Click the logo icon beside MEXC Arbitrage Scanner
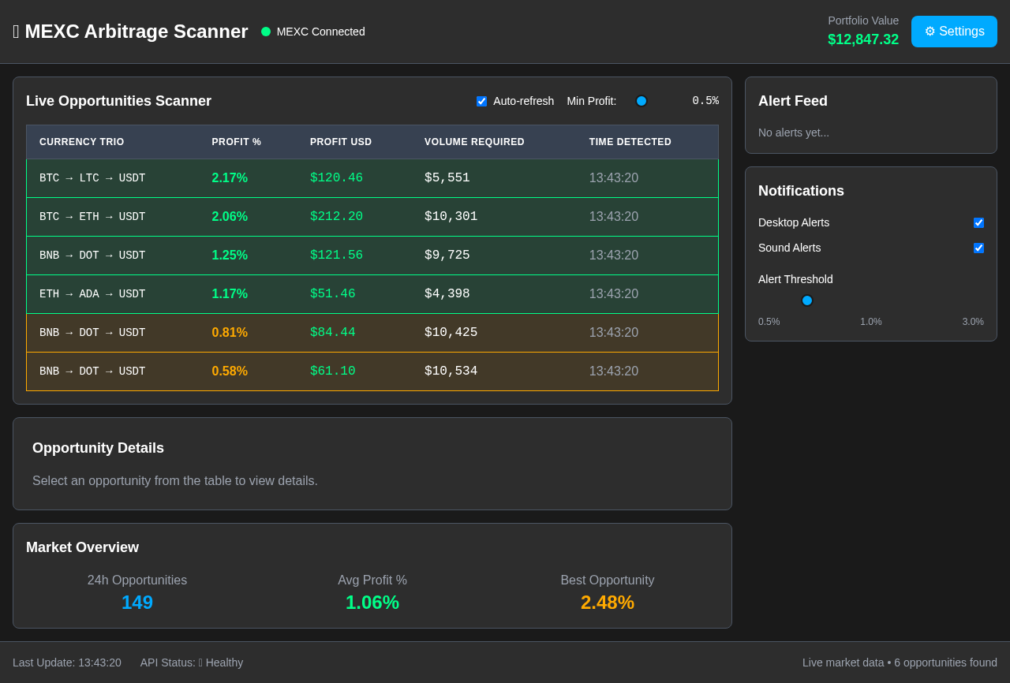This screenshot has height=683, width=1010. pos(16,32)
